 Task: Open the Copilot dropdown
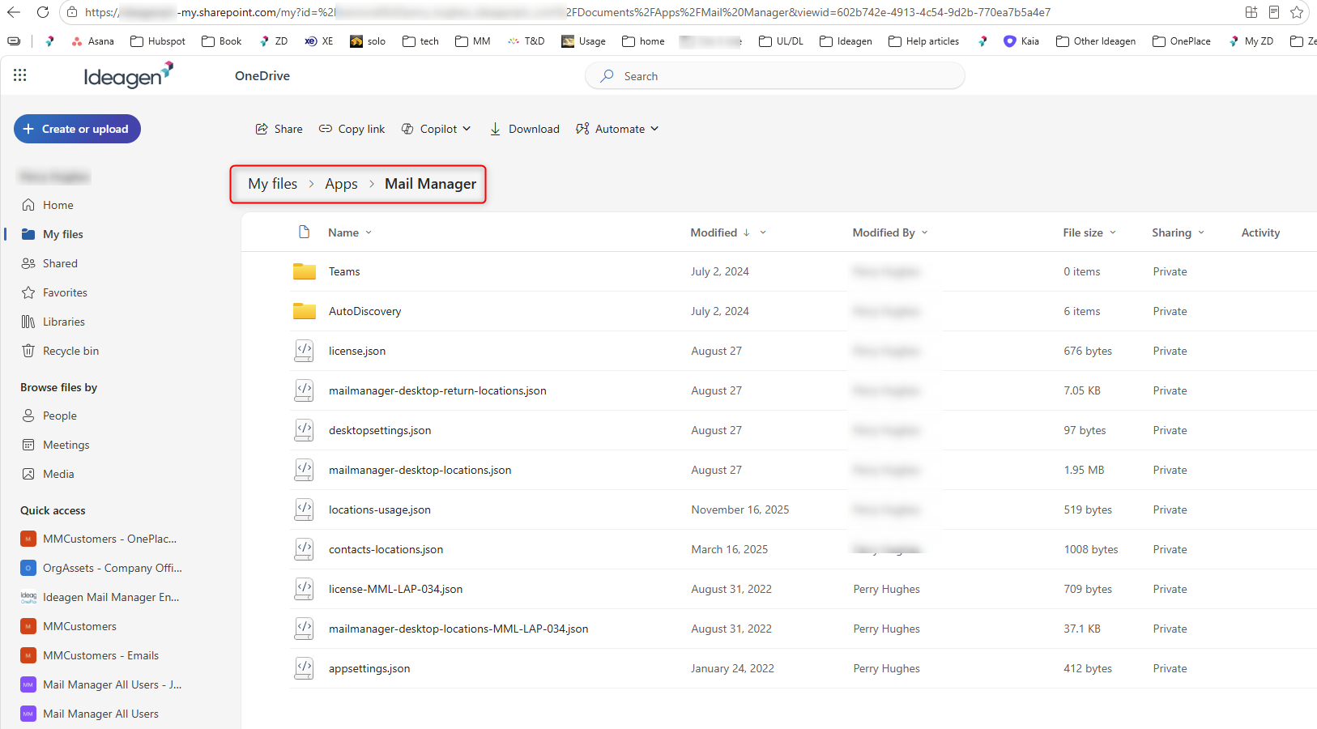437,129
